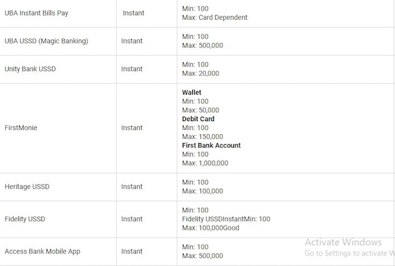Select UBA USSD (Magic Banking) method name
395x266 pixels.
coord(46,41)
